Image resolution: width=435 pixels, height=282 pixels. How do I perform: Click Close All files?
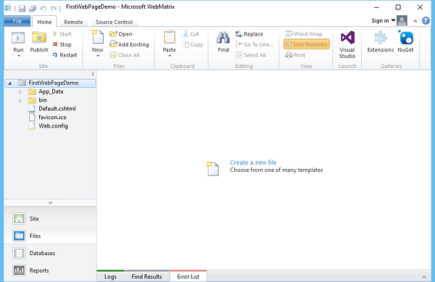125,55
